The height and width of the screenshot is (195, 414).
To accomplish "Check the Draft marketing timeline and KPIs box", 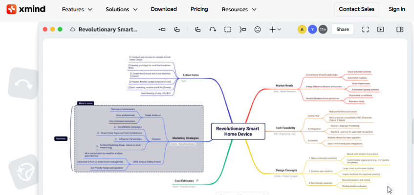I will click(129, 87).
